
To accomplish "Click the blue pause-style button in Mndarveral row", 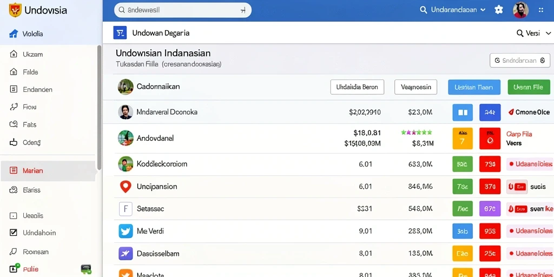I will 463,113.
